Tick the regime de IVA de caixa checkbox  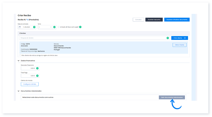click(x=20, y=55)
